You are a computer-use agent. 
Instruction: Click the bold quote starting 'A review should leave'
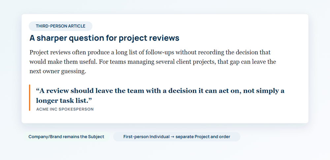[160, 96]
